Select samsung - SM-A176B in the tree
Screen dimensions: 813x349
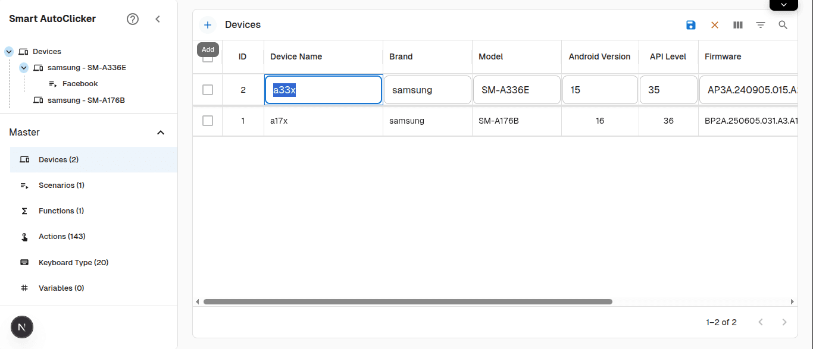pyautogui.click(x=86, y=100)
